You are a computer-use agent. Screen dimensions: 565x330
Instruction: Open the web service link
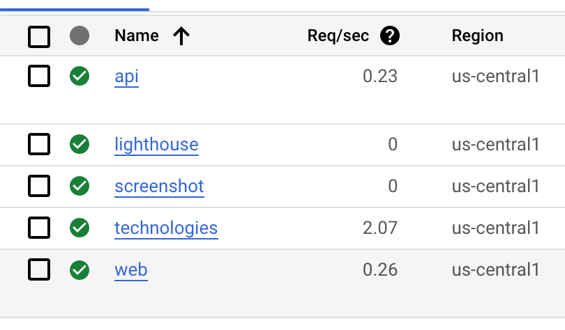coord(131,269)
